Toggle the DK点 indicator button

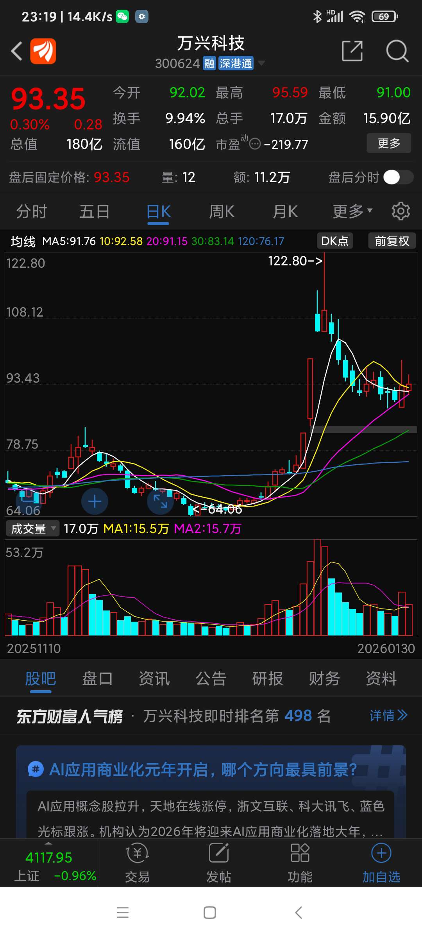tap(335, 241)
